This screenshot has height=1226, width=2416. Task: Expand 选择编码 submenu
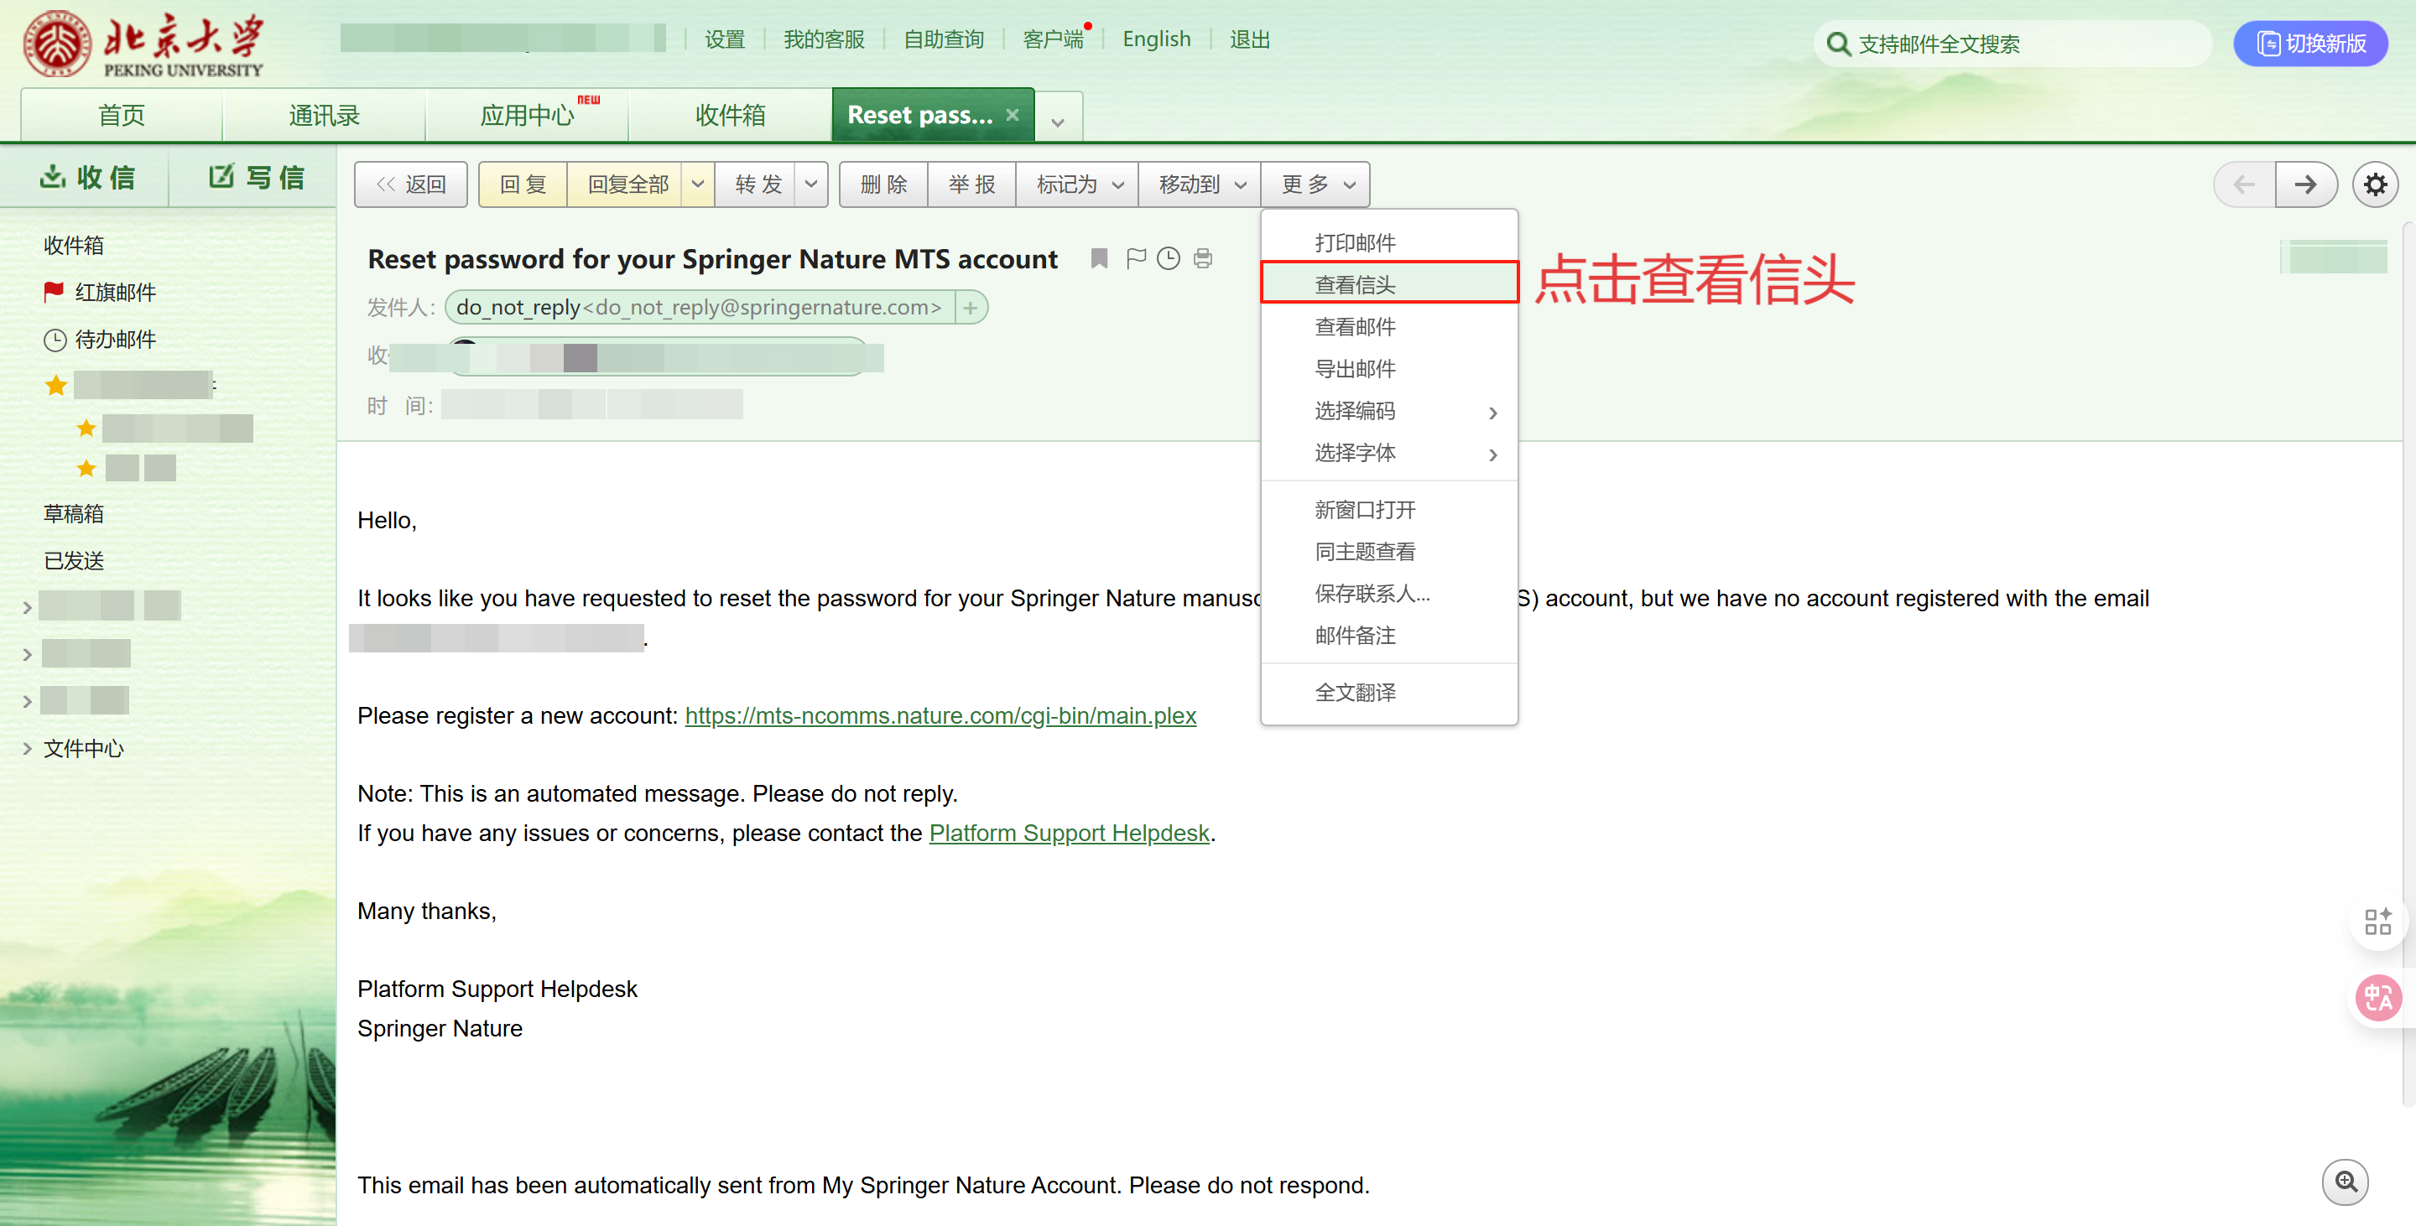coord(1389,411)
